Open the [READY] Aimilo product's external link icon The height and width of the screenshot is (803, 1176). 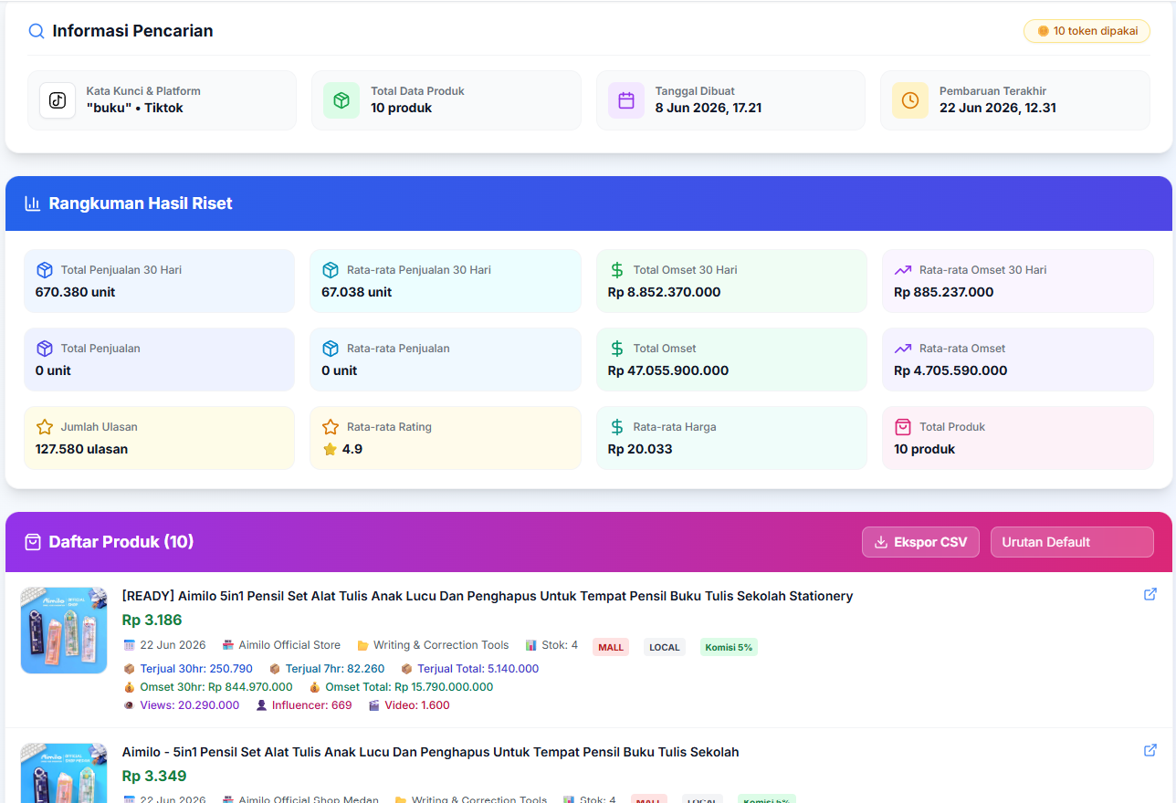[1150, 594]
